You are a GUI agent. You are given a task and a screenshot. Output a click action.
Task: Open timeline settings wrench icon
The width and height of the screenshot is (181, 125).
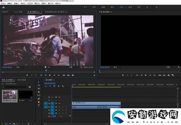63,86
